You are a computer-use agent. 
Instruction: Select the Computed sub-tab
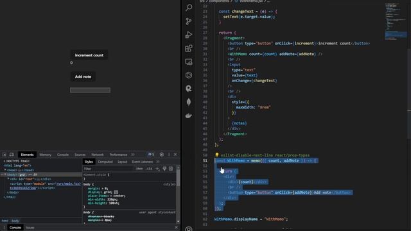coord(105,162)
